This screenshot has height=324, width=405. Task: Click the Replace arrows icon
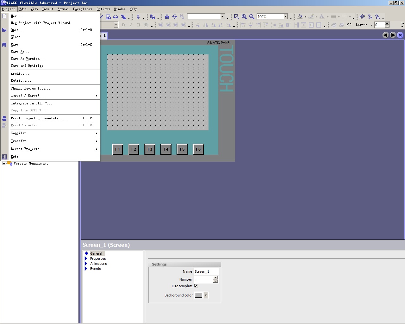click(175, 17)
